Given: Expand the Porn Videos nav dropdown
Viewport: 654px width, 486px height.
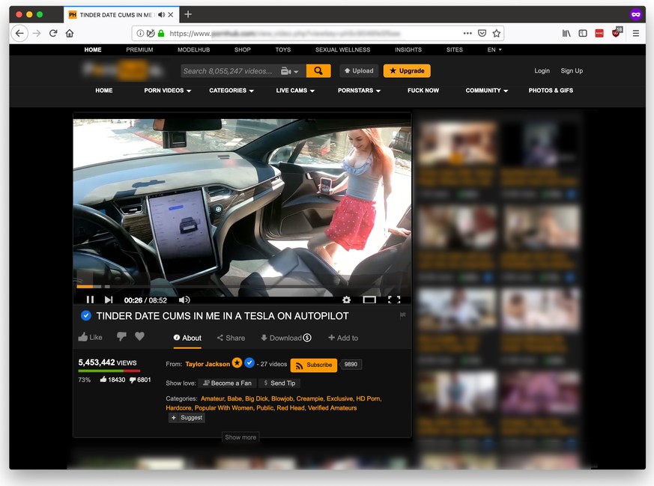Looking at the screenshot, I should point(168,91).
